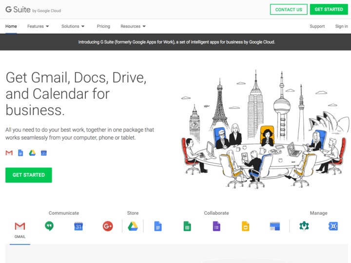Click the yellow Google Slides icon
The height and width of the screenshot is (263, 351).
pos(246,226)
